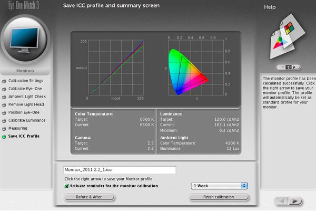Click the Finish calibration button
Image resolution: width=316 pixels, height=211 pixels.
point(219,197)
